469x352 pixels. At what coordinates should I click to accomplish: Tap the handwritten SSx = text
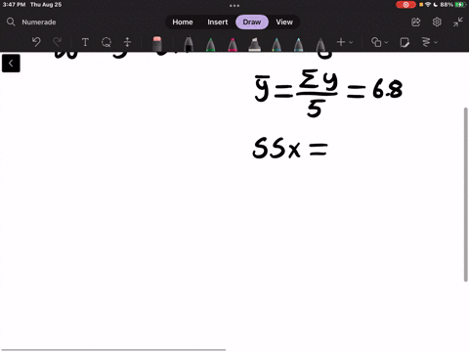[x=290, y=149]
